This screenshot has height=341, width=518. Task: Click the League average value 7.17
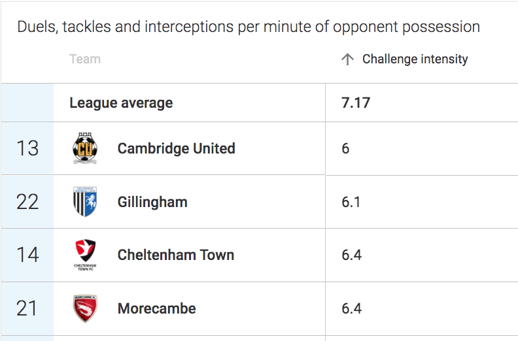click(356, 103)
